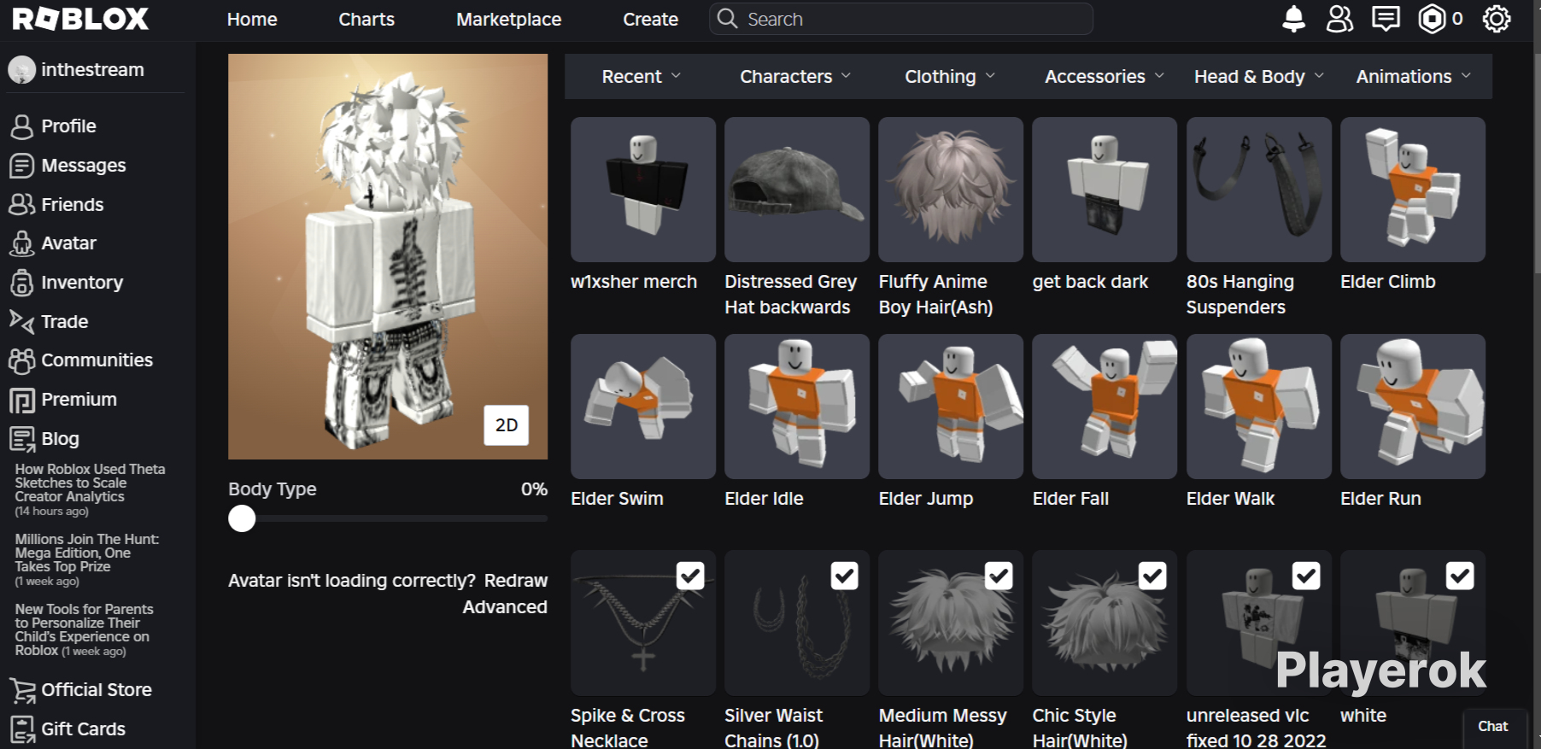
Task: Open the Marketplace page
Action: click(509, 19)
